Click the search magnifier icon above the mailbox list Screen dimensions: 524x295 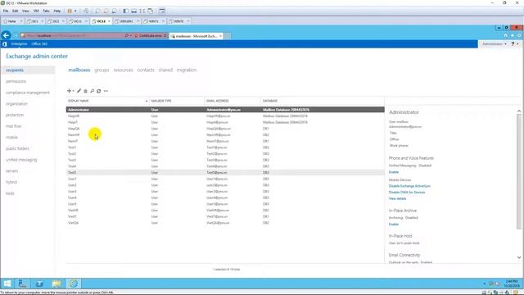tap(93, 91)
